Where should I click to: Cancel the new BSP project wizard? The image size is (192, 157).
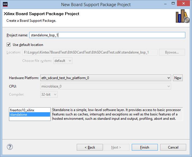tap(173, 147)
